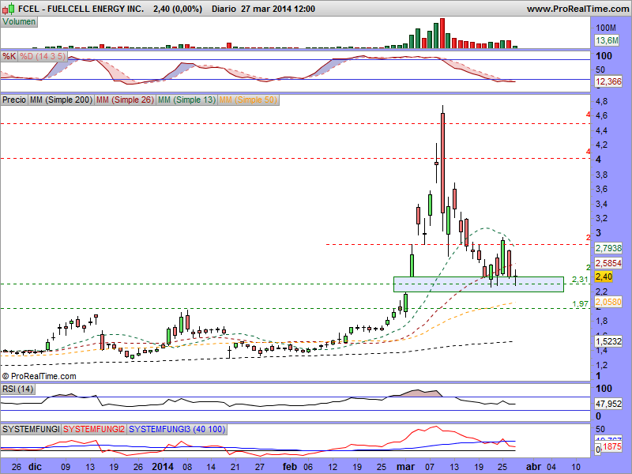Click the Precio panel label

click(14, 100)
